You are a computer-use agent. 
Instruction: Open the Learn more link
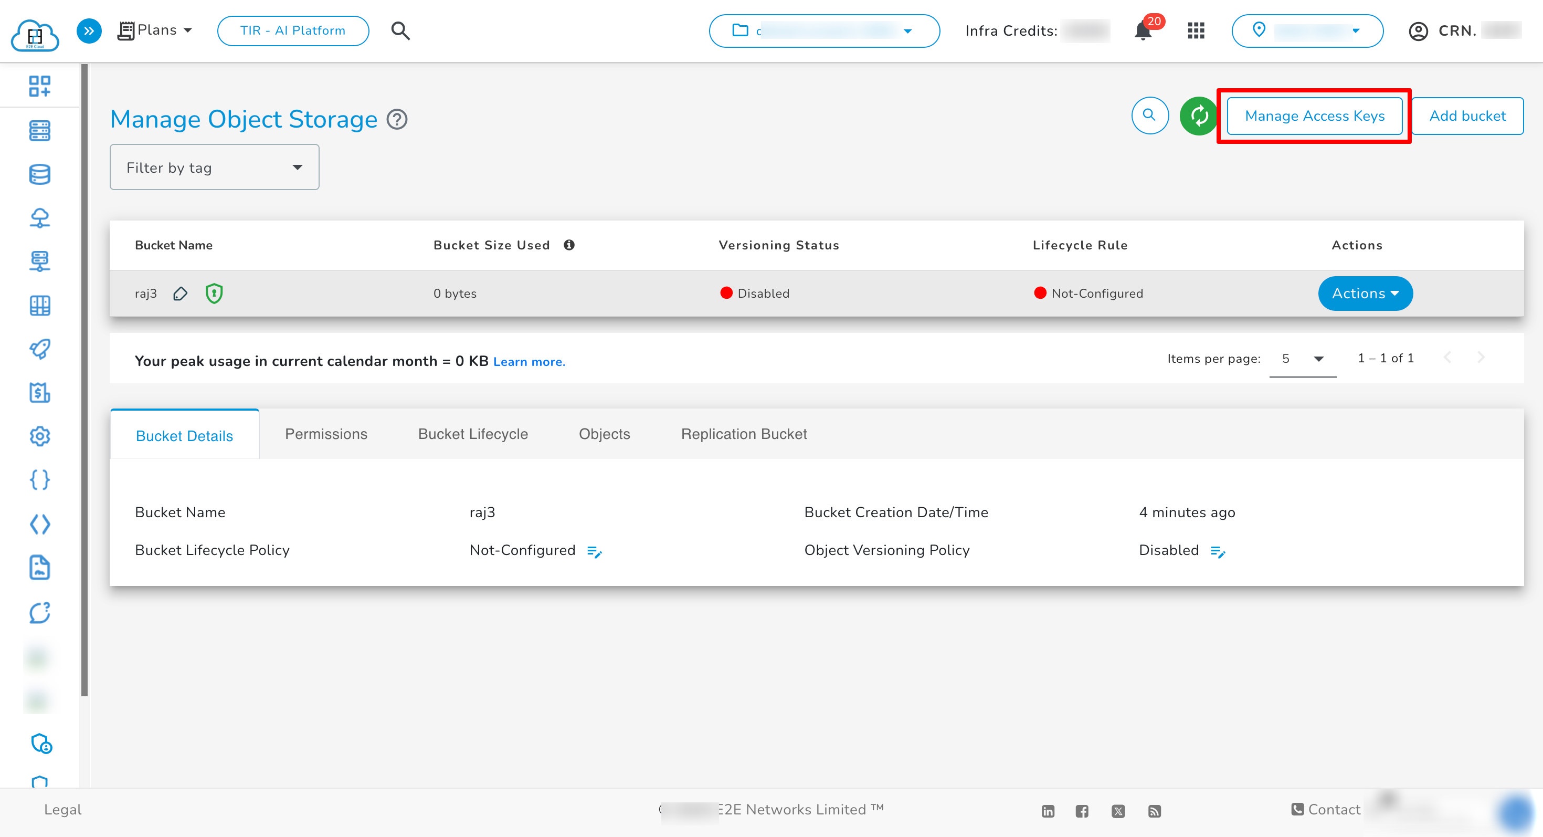coord(529,361)
